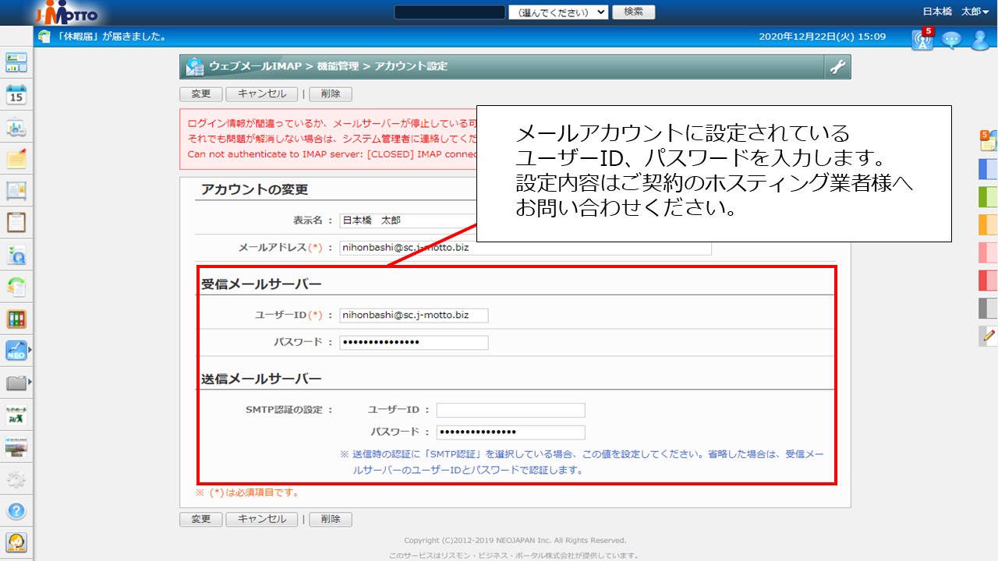Click the pencil memo icon on right edge
Viewport: 998px width, 561px height.
[989, 337]
